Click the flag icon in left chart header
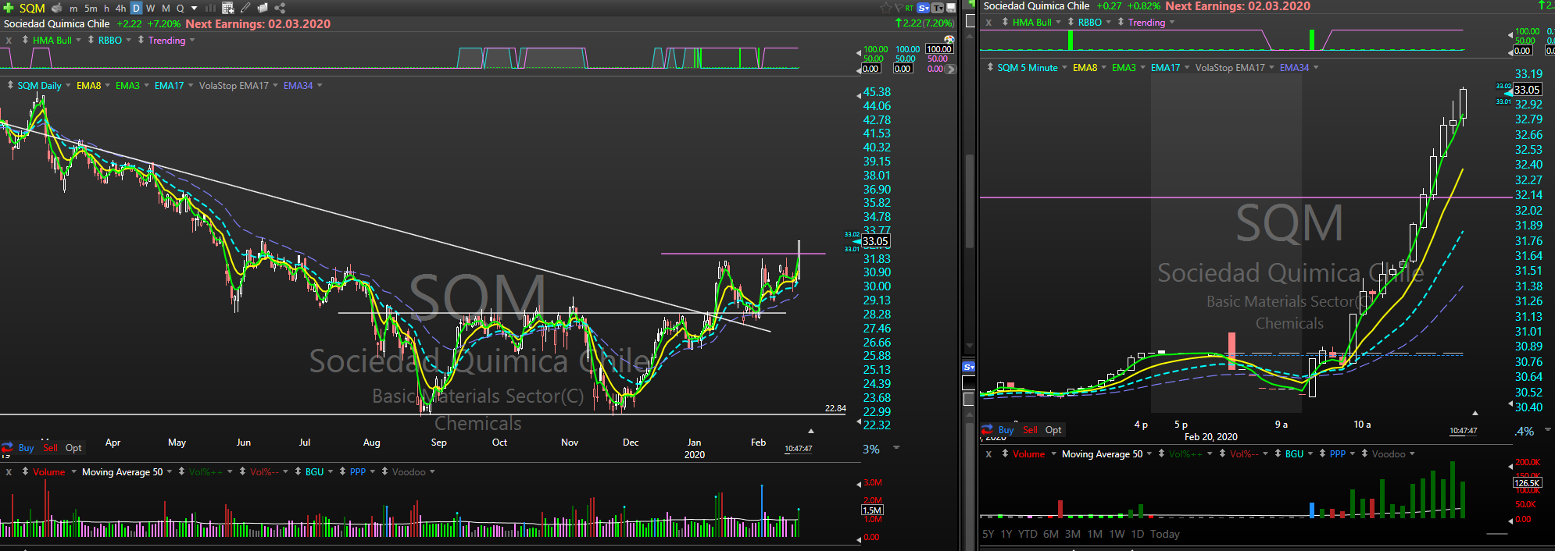This screenshot has width=1555, height=551. click(x=899, y=8)
